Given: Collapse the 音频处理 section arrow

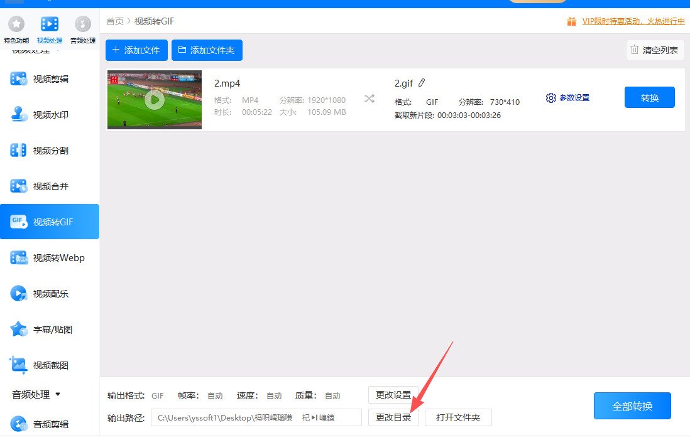Looking at the screenshot, I should tap(58, 394).
